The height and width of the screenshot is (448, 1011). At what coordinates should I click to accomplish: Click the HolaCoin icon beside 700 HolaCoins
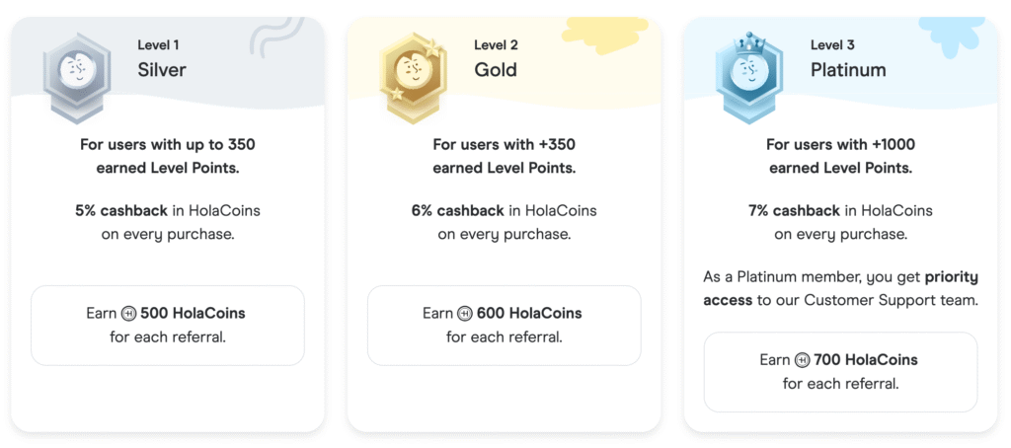803,360
